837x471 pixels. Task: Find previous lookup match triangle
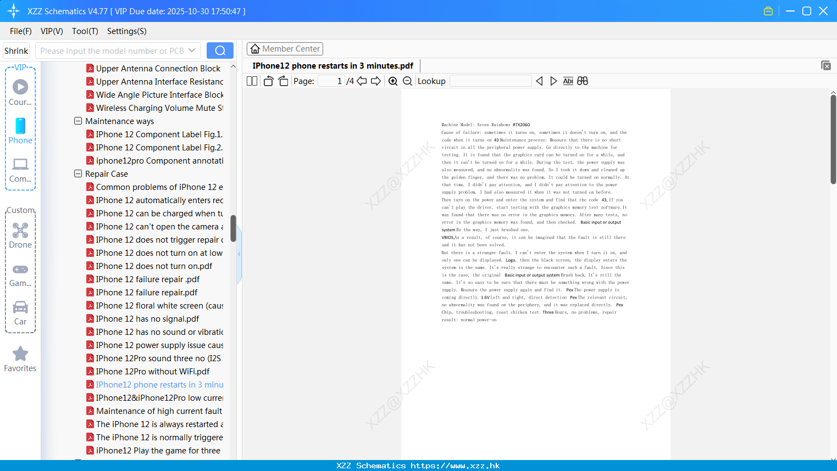[539, 81]
